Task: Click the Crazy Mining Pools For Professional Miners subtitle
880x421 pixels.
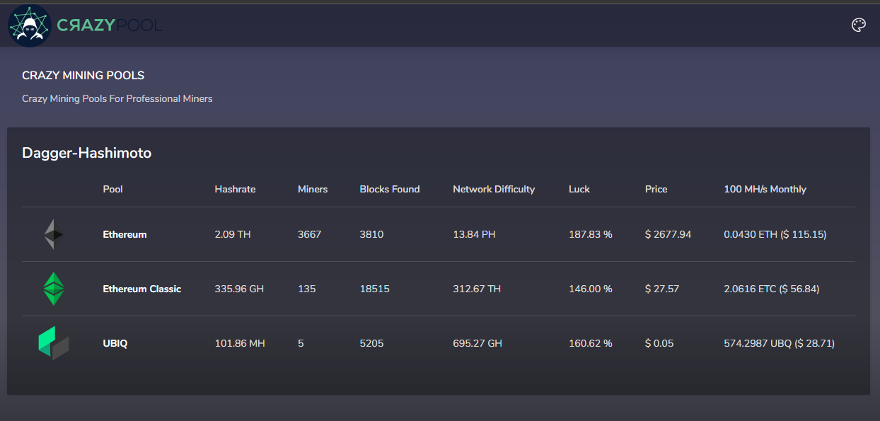Action: (x=117, y=98)
